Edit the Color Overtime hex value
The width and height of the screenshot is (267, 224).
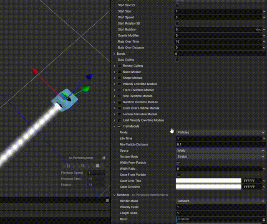point(252,187)
